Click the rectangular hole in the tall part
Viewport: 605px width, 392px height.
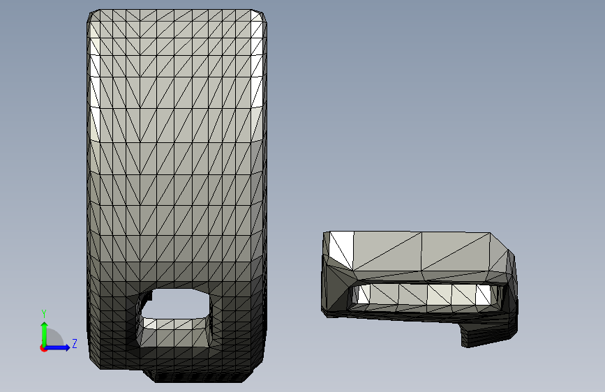pyautogui.click(x=174, y=317)
